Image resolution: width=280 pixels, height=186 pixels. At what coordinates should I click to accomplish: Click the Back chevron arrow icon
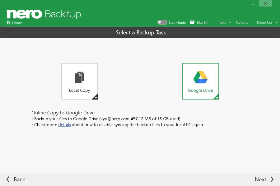(8, 179)
